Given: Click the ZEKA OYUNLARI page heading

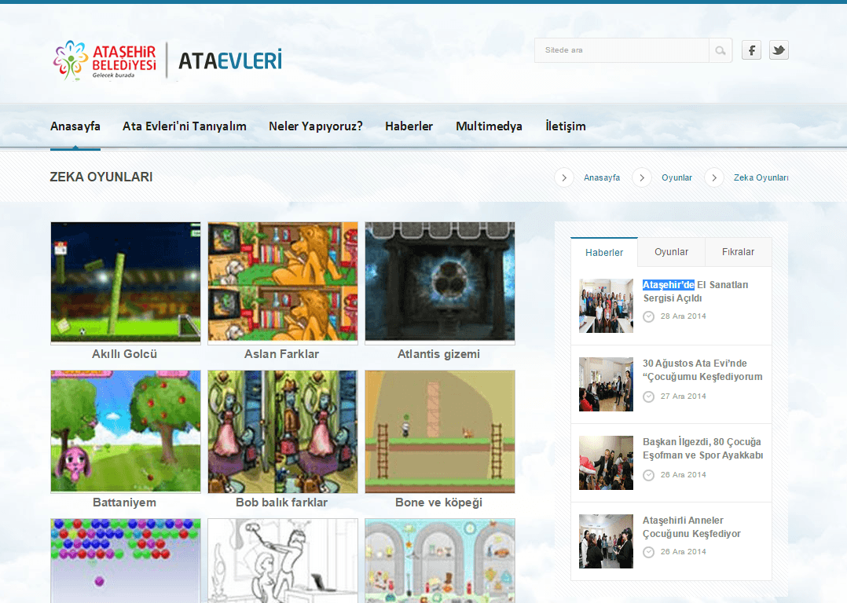Looking at the screenshot, I should point(101,177).
